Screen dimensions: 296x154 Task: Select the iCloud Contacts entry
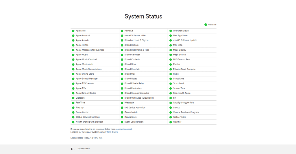click(132, 59)
